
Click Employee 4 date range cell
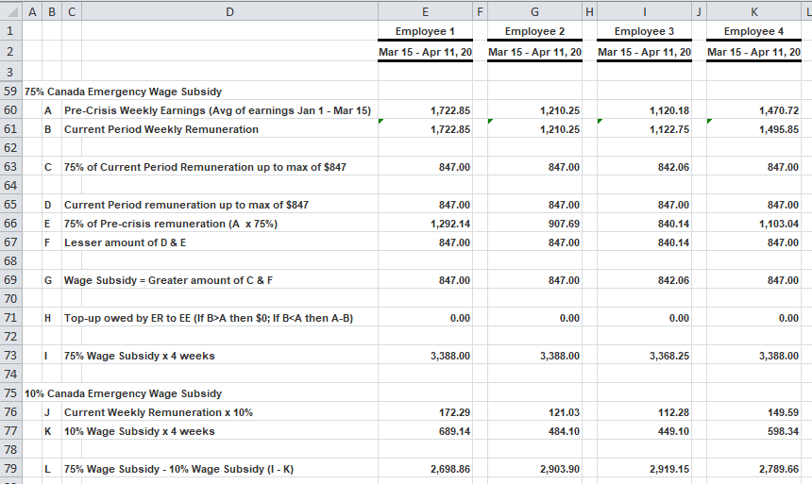[753, 52]
